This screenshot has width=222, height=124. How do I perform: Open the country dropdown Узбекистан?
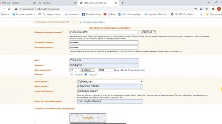pyautogui.click(x=110, y=81)
